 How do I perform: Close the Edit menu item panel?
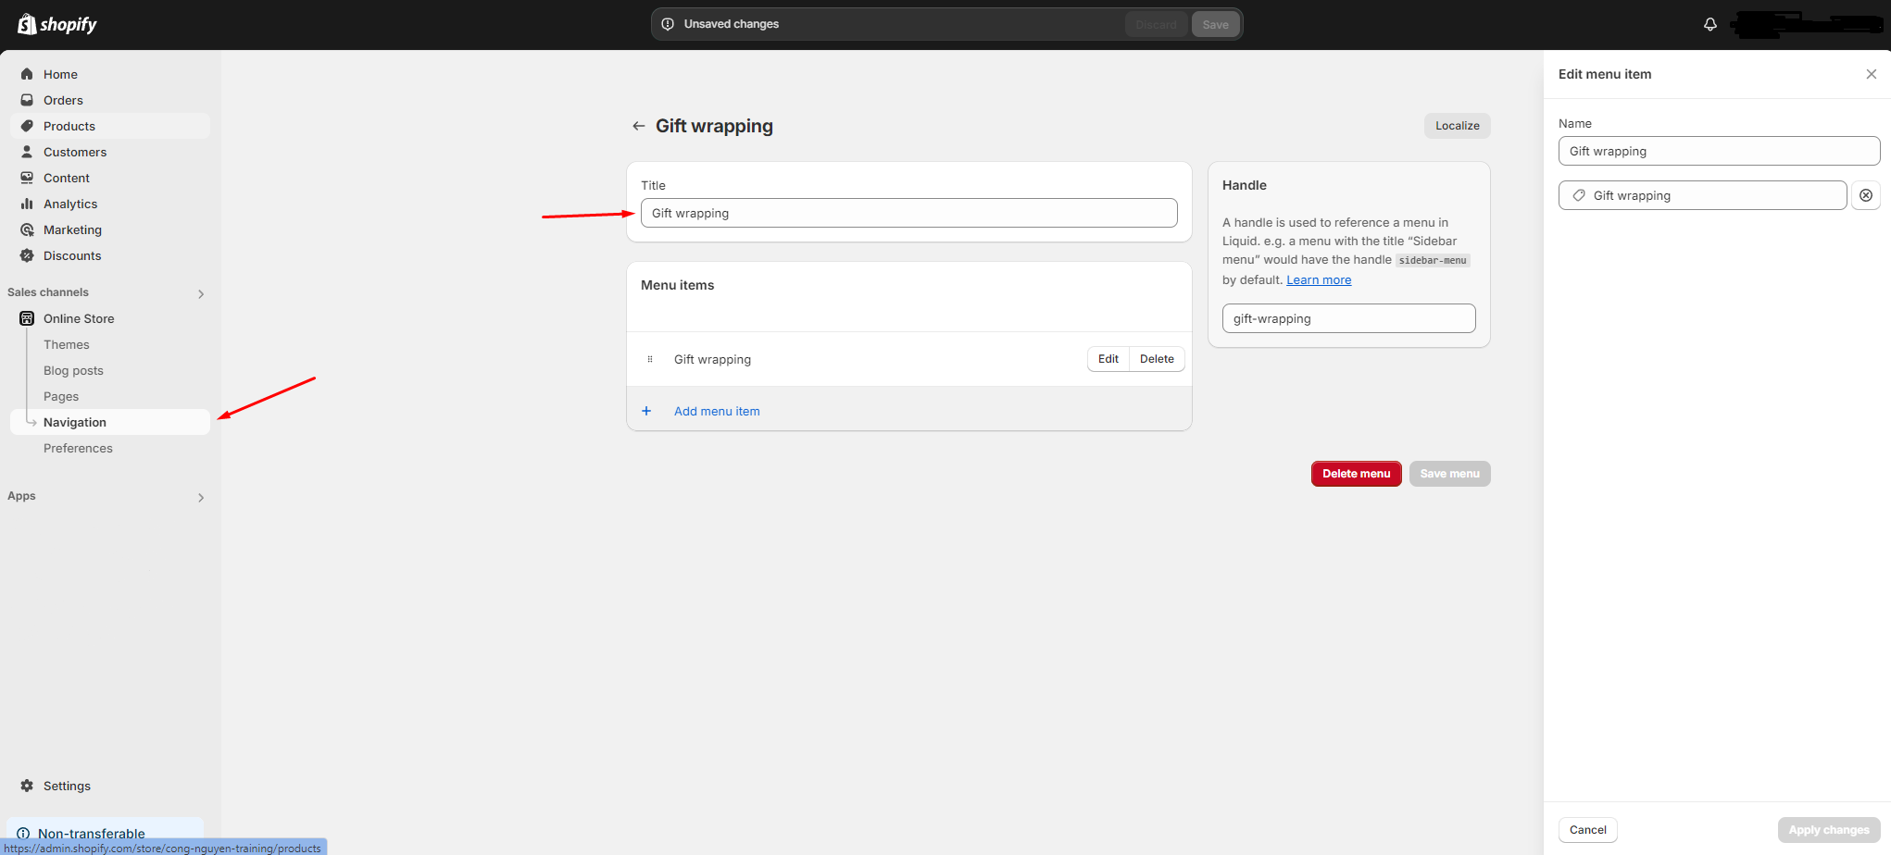[x=1872, y=74]
